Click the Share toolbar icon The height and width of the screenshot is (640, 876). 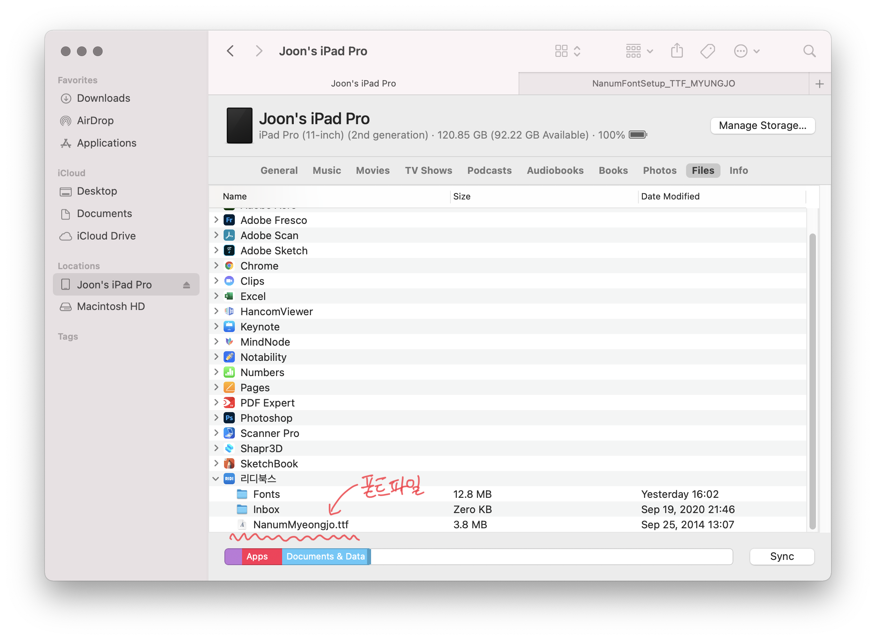677,51
